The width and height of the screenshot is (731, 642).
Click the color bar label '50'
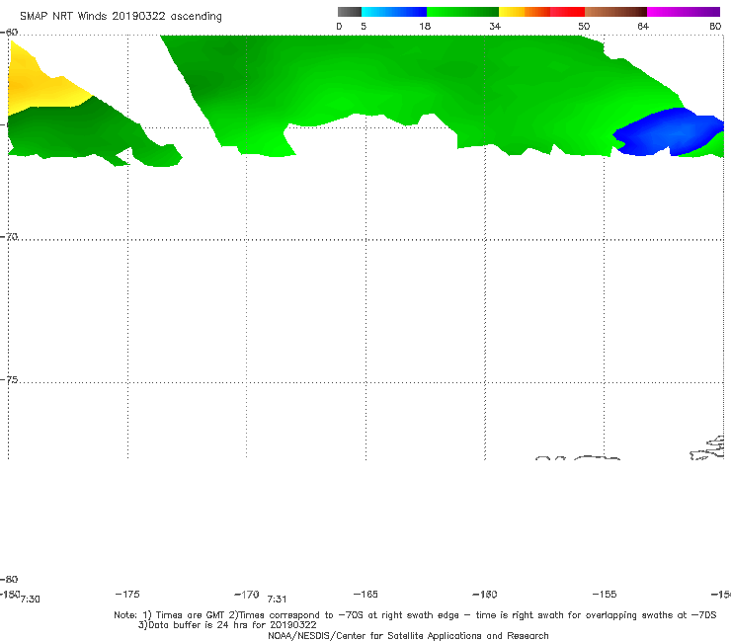pyautogui.click(x=584, y=26)
